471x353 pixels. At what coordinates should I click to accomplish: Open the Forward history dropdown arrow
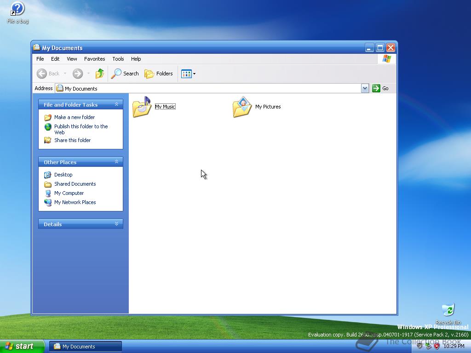(88, 74)
